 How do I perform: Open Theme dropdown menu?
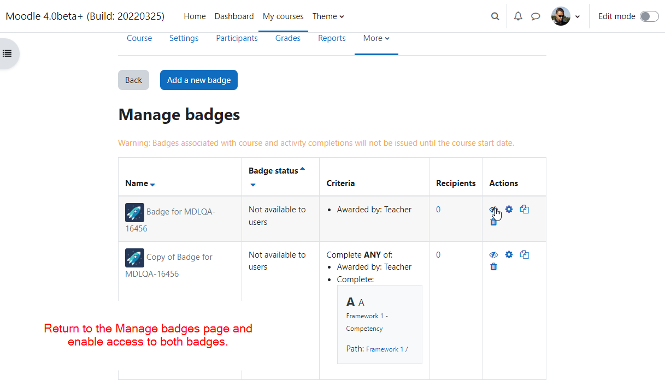(x=328, y=16)
